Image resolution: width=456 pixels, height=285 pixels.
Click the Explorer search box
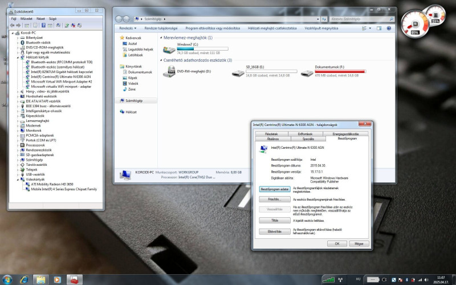362,19
